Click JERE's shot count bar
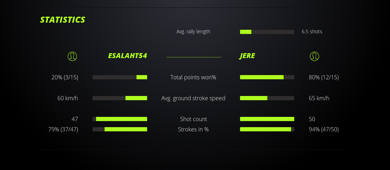This screenshot has height=170, width=390. 267,119
